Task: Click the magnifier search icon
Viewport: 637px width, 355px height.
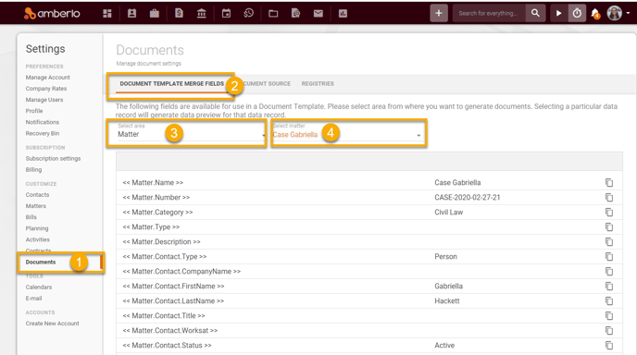Action: coord(535,13)
